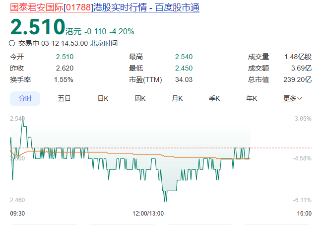Click the 成交量 value 1.48亿股
Viewport: 326px width, 225px height.
298,57
